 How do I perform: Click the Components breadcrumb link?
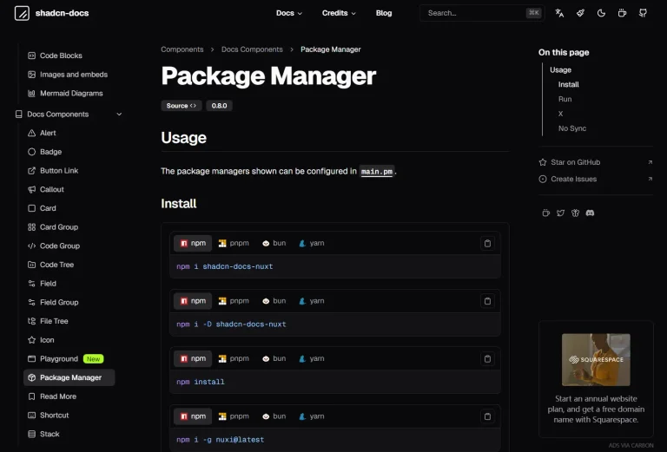pos(182,49)
